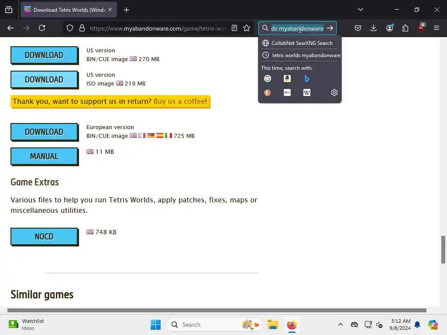447x335 pixels.
Task: Close the Download Tetris Worlds tab
Action: (110, 10)
